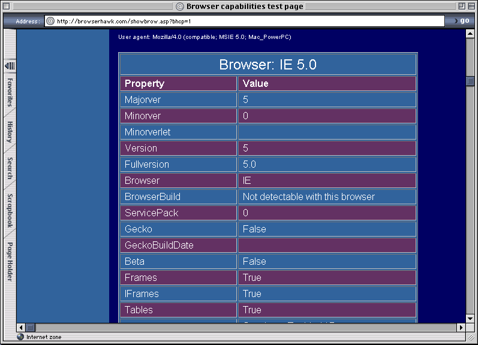Click the @ icon in the window title
This screenshot has width=478, height=345.
179,7
